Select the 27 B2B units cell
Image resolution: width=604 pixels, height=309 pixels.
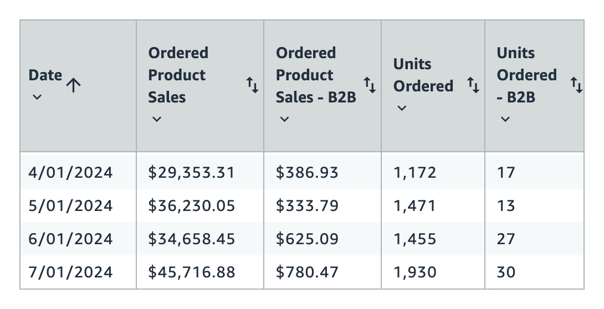pos(506,239)
